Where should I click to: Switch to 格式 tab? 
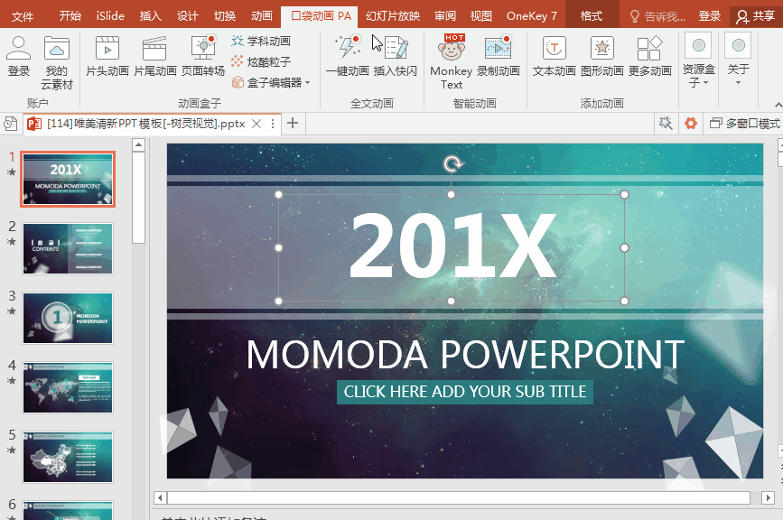tap(592, 16)
